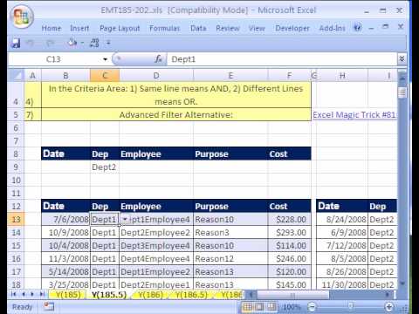
Task: Follow the Excel Magic Trick #81 hyperlink
Action: pos(354,114)
